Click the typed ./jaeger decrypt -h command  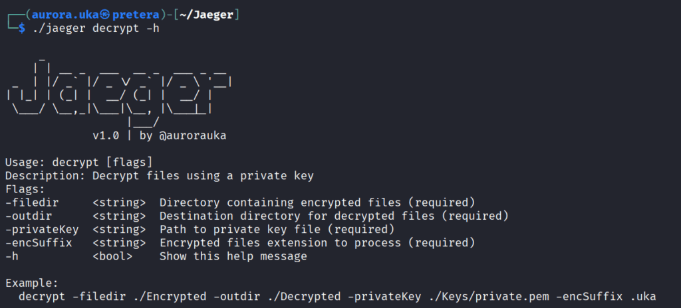[96, 29]
